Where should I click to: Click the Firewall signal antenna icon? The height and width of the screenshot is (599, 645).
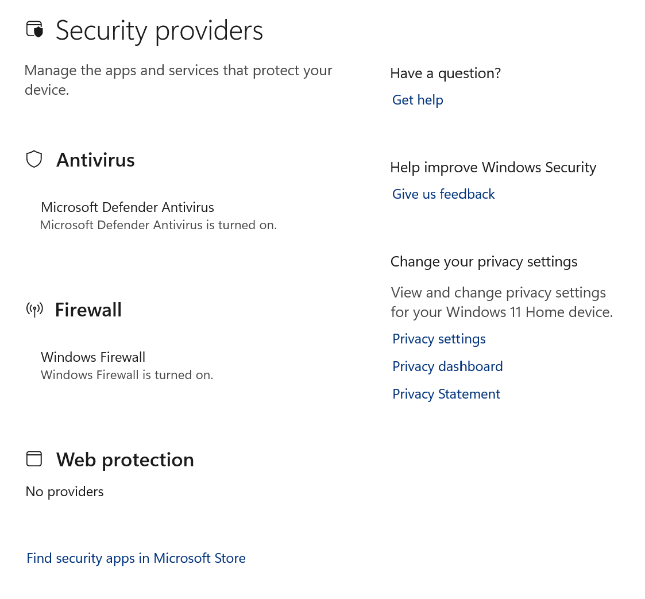click(34, 310)
